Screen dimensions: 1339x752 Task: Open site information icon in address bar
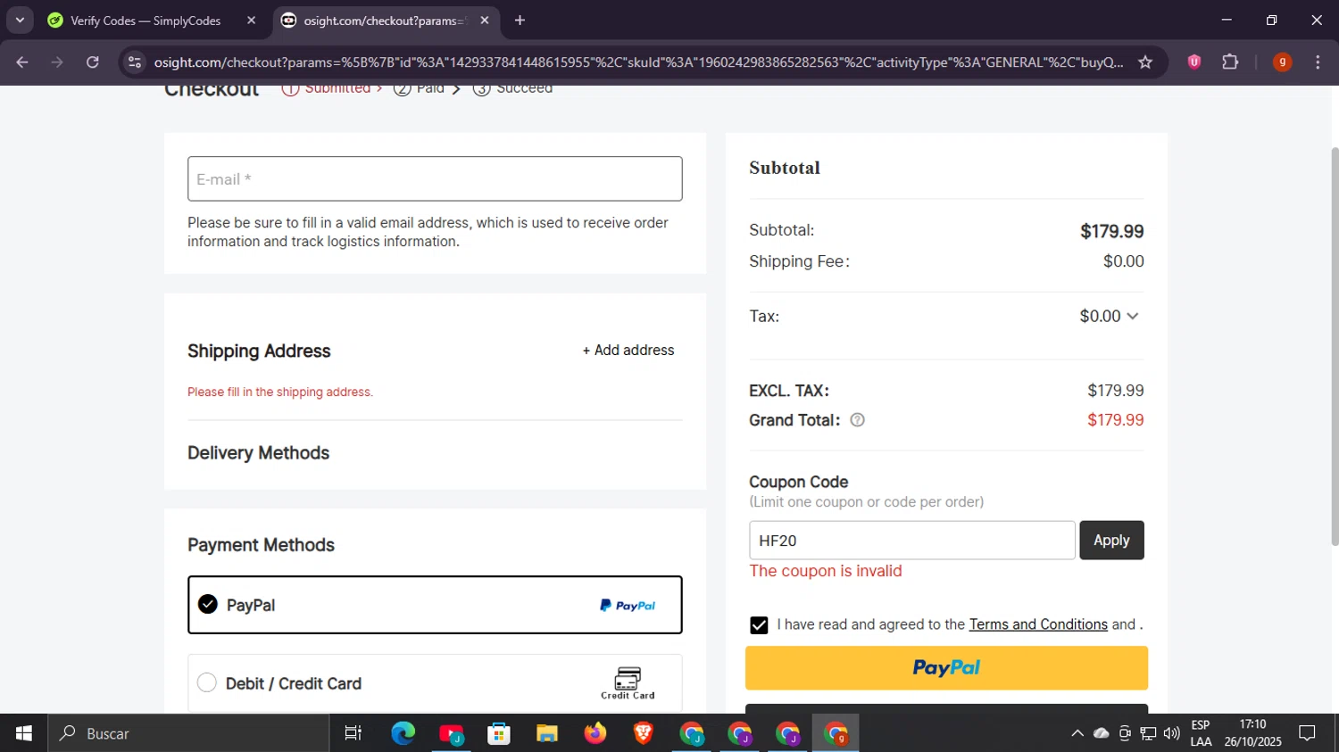(135, 62)
